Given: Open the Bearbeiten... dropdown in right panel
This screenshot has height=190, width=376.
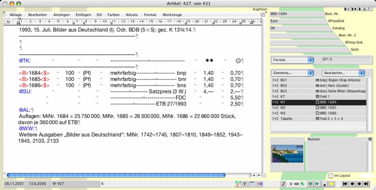Looking at the screenshot, I should click(343, 73).
